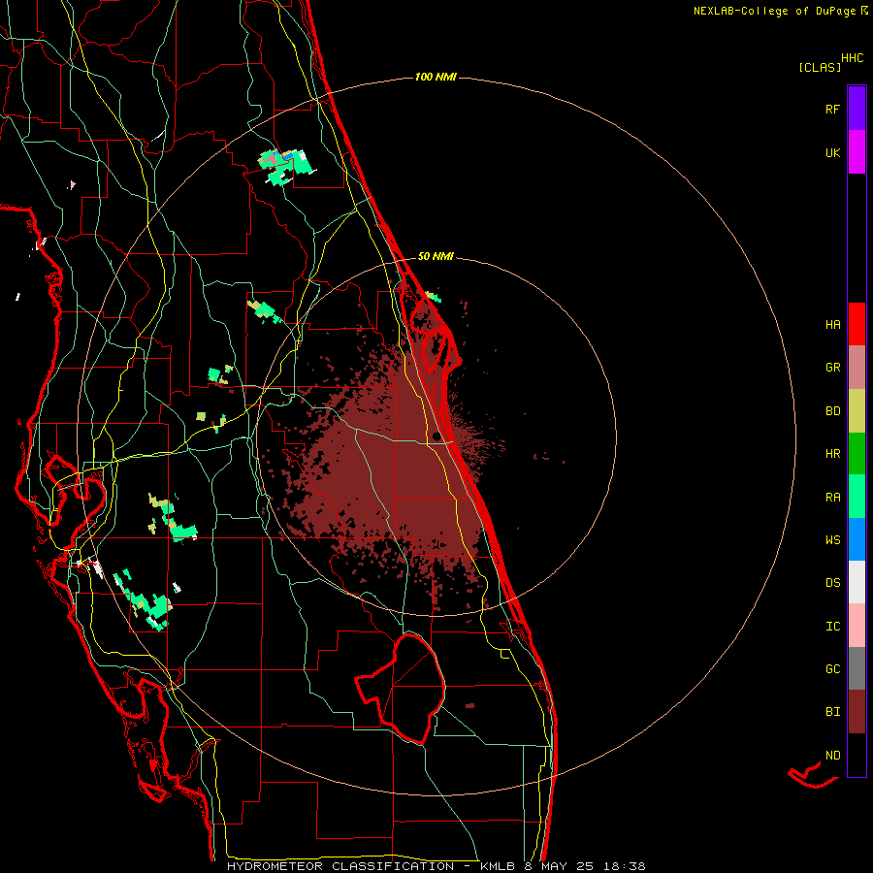Click the HYDROMETEOR CLASSIFICATION title caption
The height and width of the screenshot is (873, 873).
(340, 866)
